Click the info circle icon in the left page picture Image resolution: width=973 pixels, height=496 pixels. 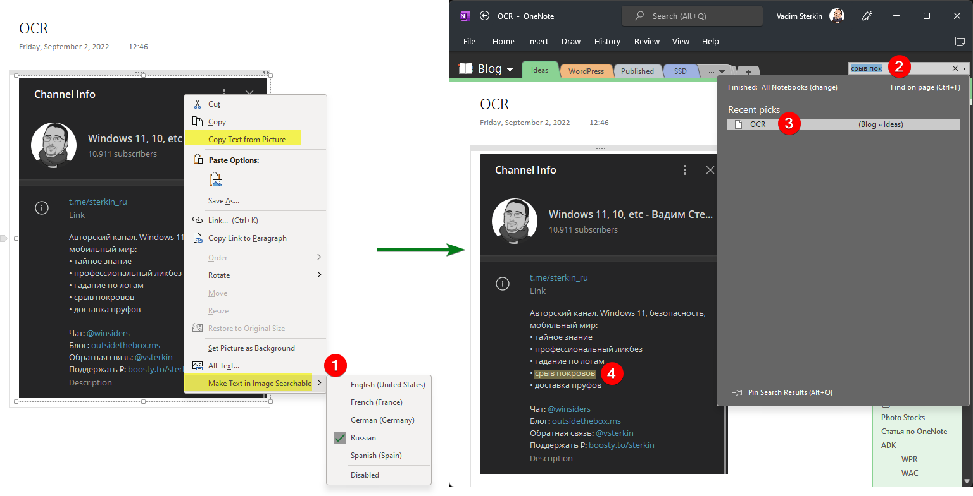click(x=42, y=208)
